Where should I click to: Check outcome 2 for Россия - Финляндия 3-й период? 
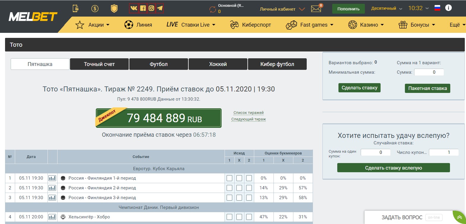(x=249, y=198)
